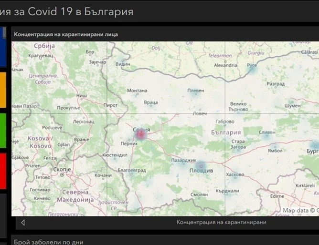Click the 'Северна Македонија' country label
Viewport: 319px width, 245px height.
75,196
